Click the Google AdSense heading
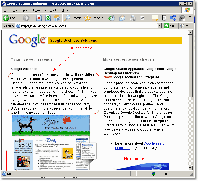This screenshot has width=198, height=181. point(24,69)
